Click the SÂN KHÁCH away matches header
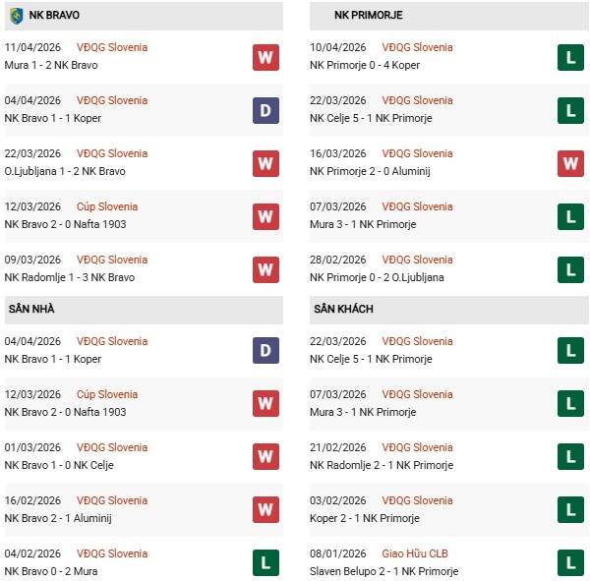Viewport: 590px width, 581px height. point(342,309)
